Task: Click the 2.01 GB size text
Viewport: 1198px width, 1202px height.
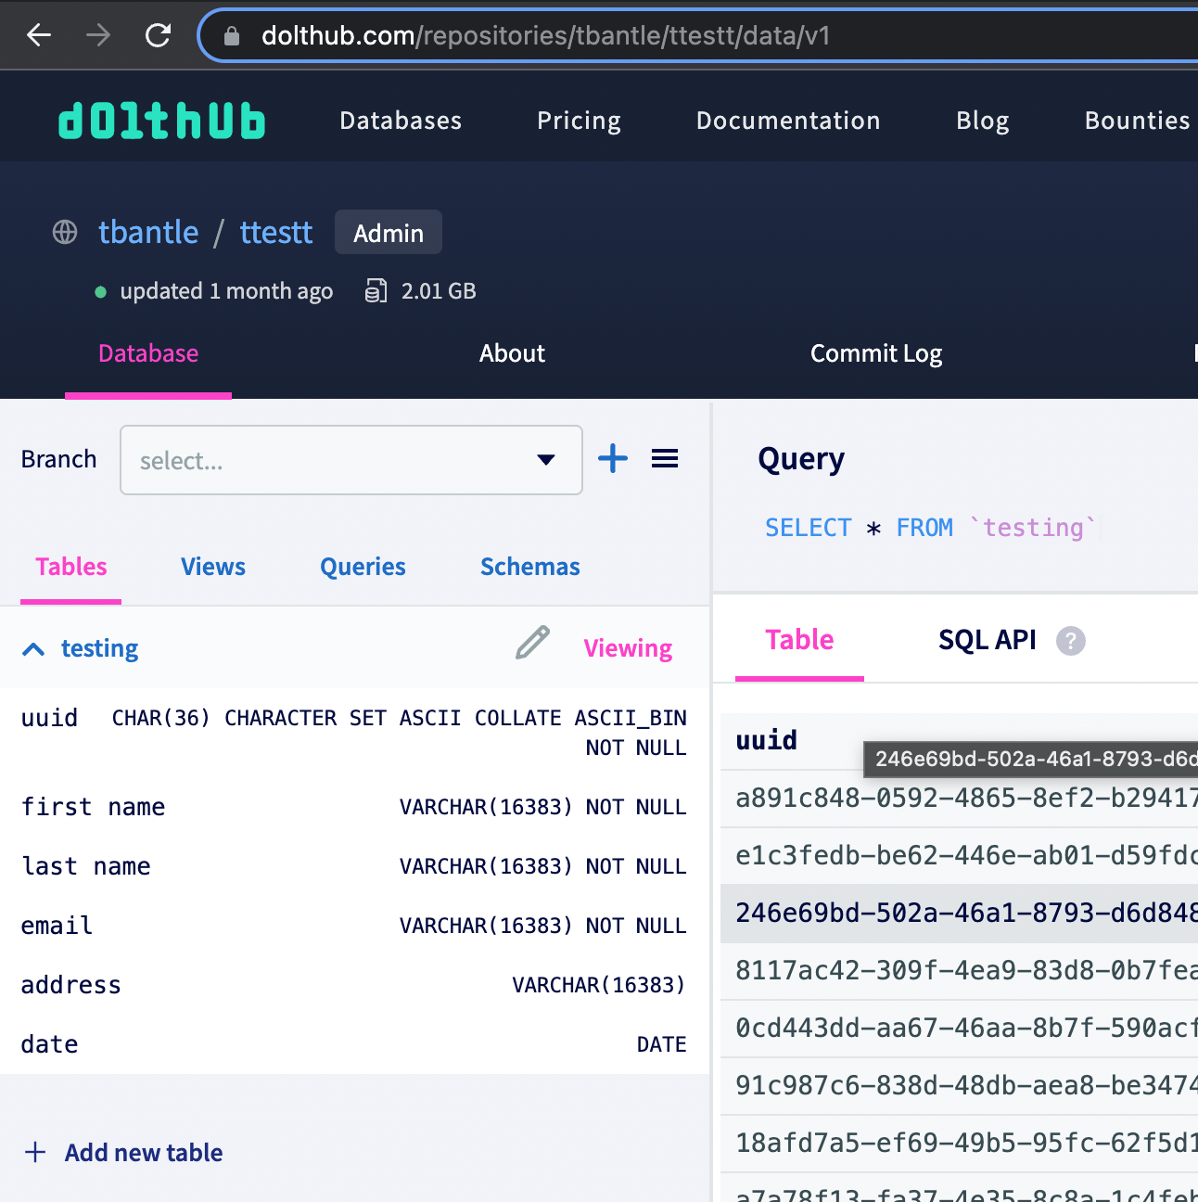Action: (x=439, y=291)
